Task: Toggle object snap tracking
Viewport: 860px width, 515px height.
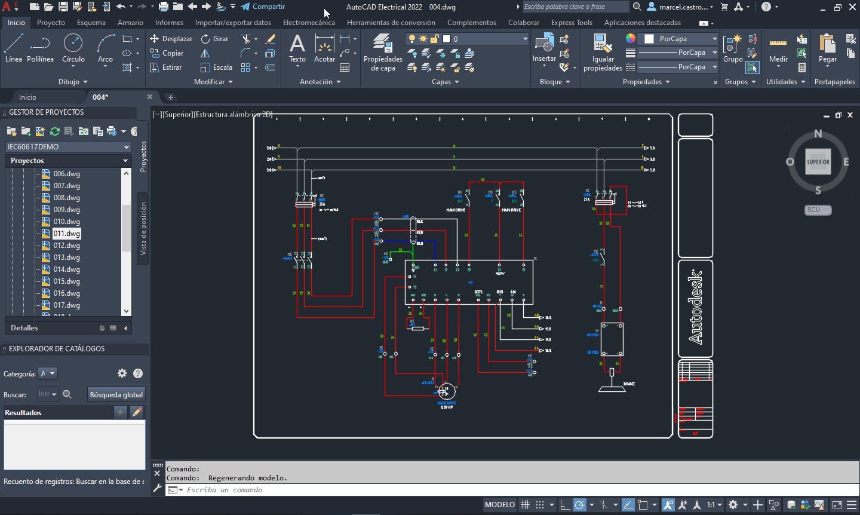Action: click(x=628, y=505)
